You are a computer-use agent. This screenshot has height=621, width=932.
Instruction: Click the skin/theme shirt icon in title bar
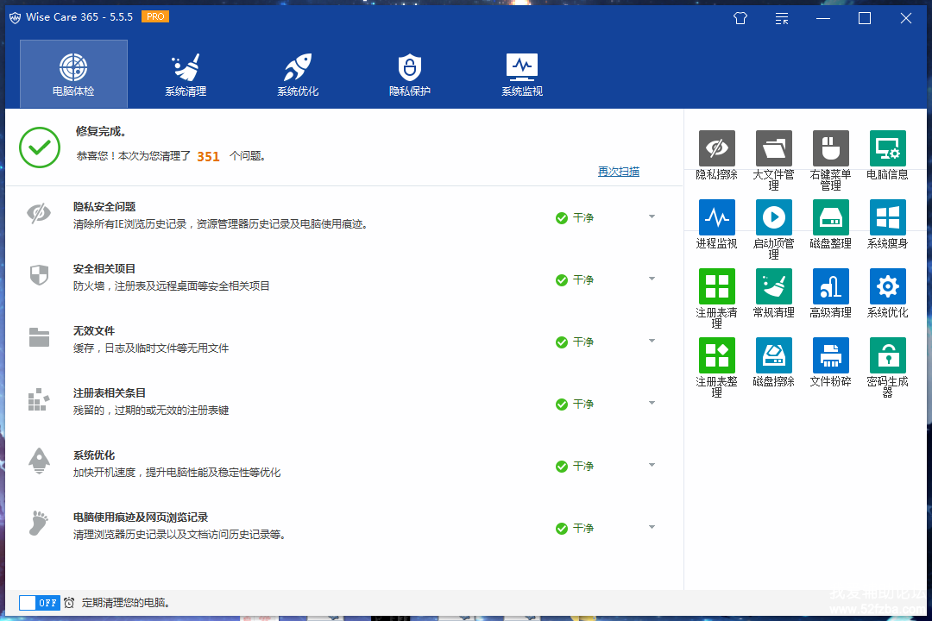tap(740, 18)
